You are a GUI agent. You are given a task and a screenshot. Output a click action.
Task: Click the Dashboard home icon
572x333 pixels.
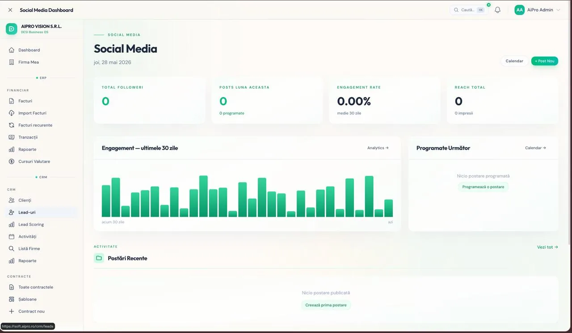(x=12, y=50)
